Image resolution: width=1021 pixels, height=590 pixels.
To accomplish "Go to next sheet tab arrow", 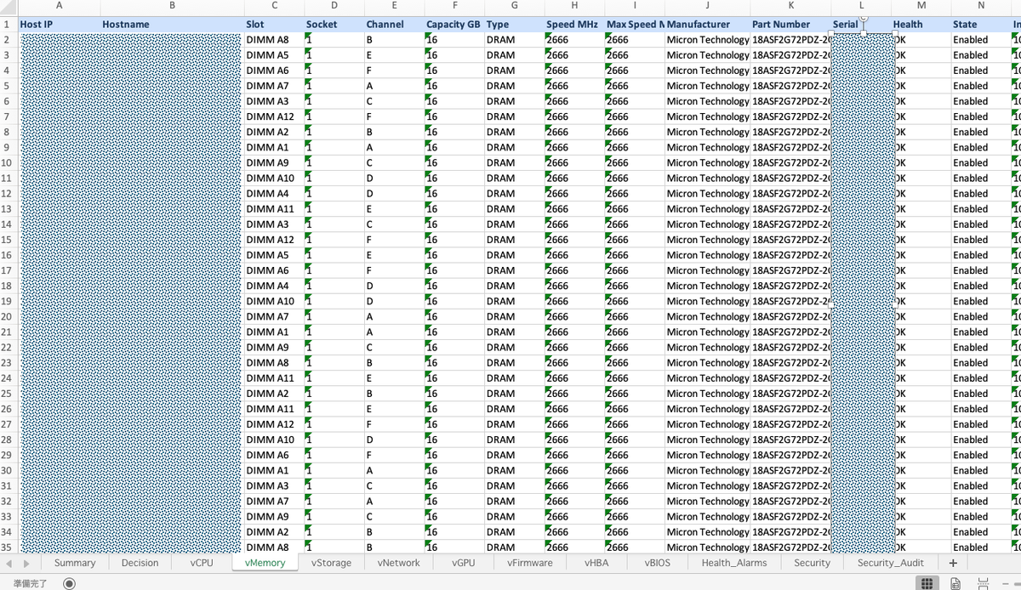I will (26, 563).
